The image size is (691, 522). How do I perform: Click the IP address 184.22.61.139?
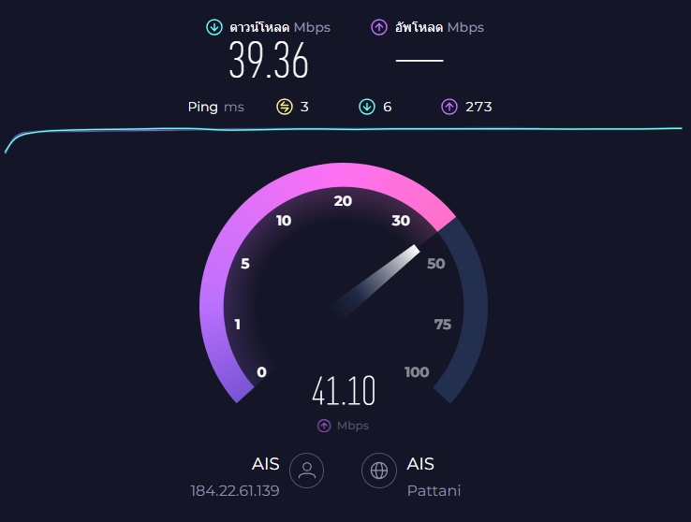pos(235,491)
